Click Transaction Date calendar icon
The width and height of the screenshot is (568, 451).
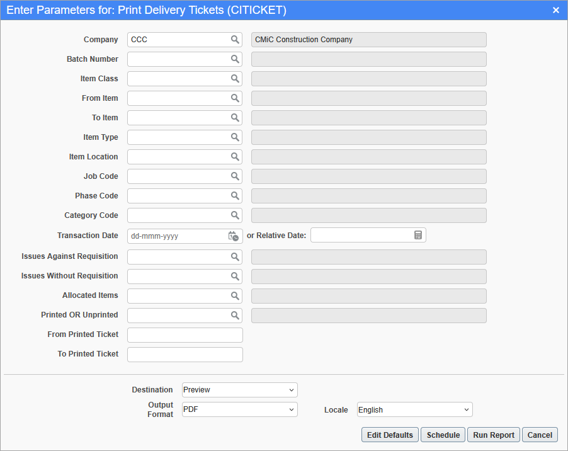pos(233,236)
